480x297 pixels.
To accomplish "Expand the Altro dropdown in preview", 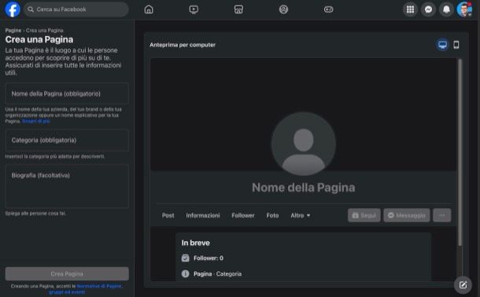I will (x=301, y=215).
